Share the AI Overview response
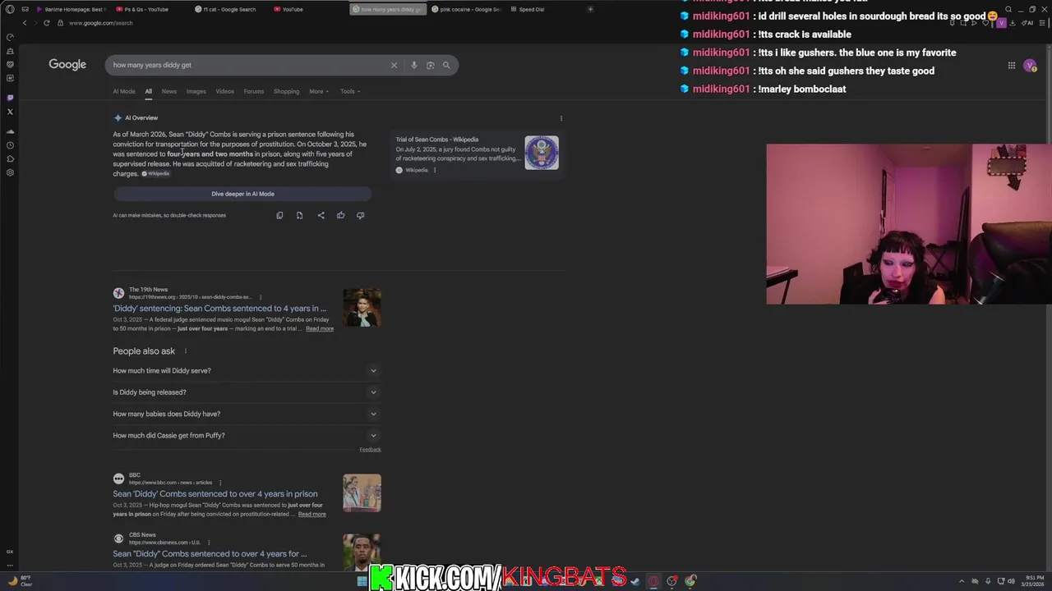 click(321, 215)
